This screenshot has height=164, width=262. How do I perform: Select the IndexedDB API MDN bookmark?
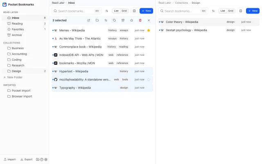[x=102, y=55]
